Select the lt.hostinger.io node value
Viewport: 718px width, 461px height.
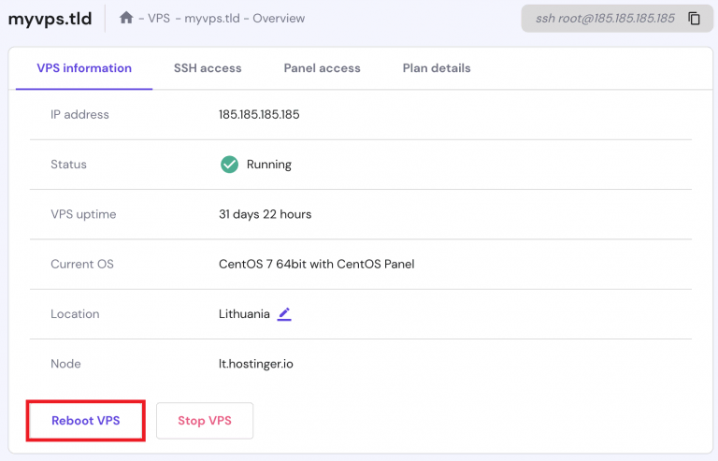tap(255, 364)
